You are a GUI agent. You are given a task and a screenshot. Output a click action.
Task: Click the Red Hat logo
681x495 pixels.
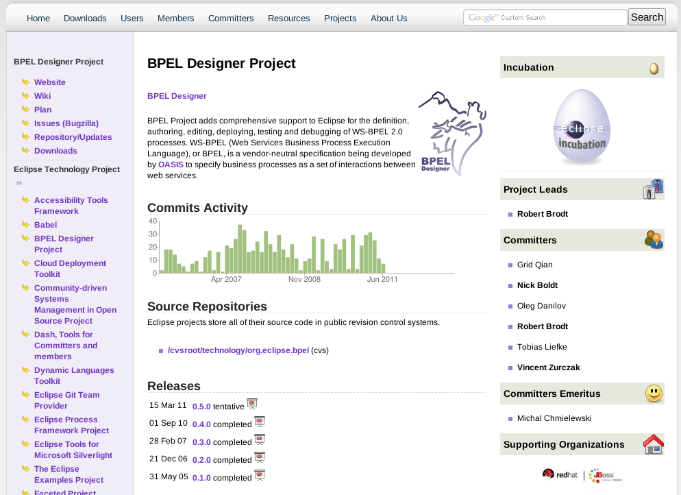pyautogui.click(x=560, y=474)
